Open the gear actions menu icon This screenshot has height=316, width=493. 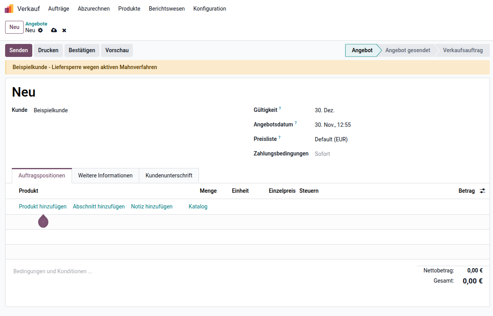(40, 30)
